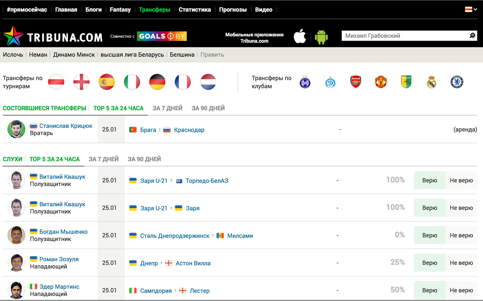Open the Белшина quick link
The image size is (483, 301).
pyautogui.click(x=182, y=55)
